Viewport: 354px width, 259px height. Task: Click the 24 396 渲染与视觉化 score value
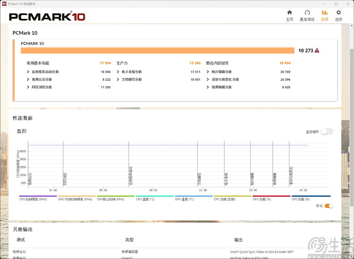click(x=286, y=79)
